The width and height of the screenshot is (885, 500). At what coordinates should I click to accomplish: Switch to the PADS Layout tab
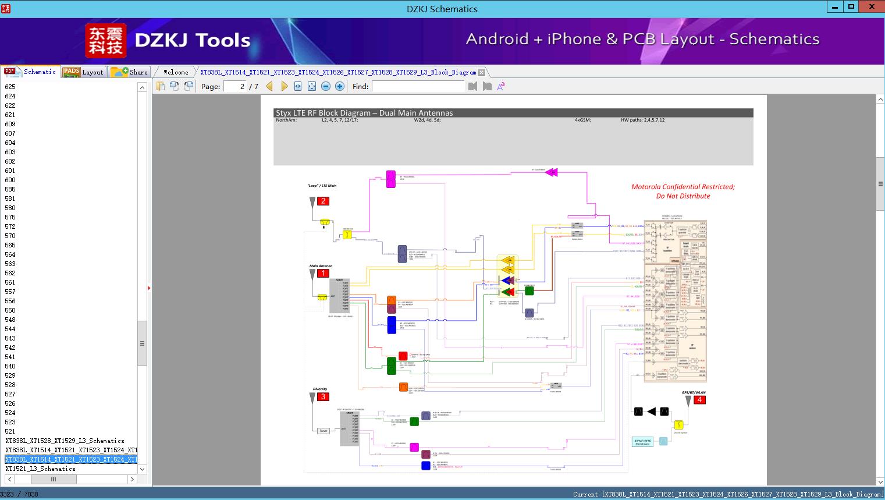click(x=83, y=72)
